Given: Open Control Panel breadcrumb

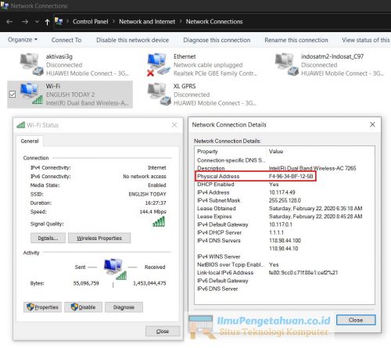Looking at the screenshot, I should (90, 22).
